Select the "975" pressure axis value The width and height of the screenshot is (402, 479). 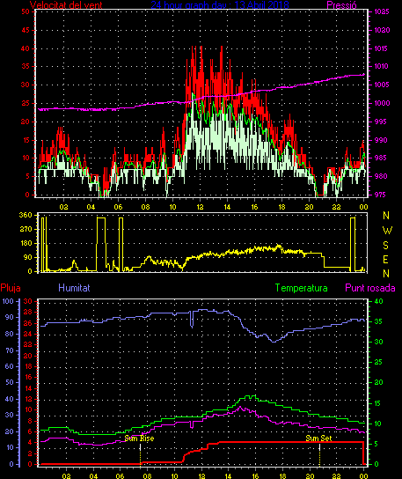[380, 195]
